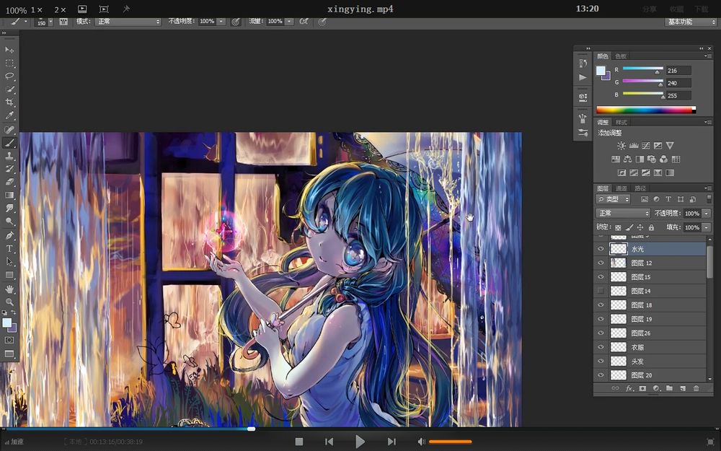The image size is (721, 451).
Task: Select the Hand tool
Action: click(9, 289)
